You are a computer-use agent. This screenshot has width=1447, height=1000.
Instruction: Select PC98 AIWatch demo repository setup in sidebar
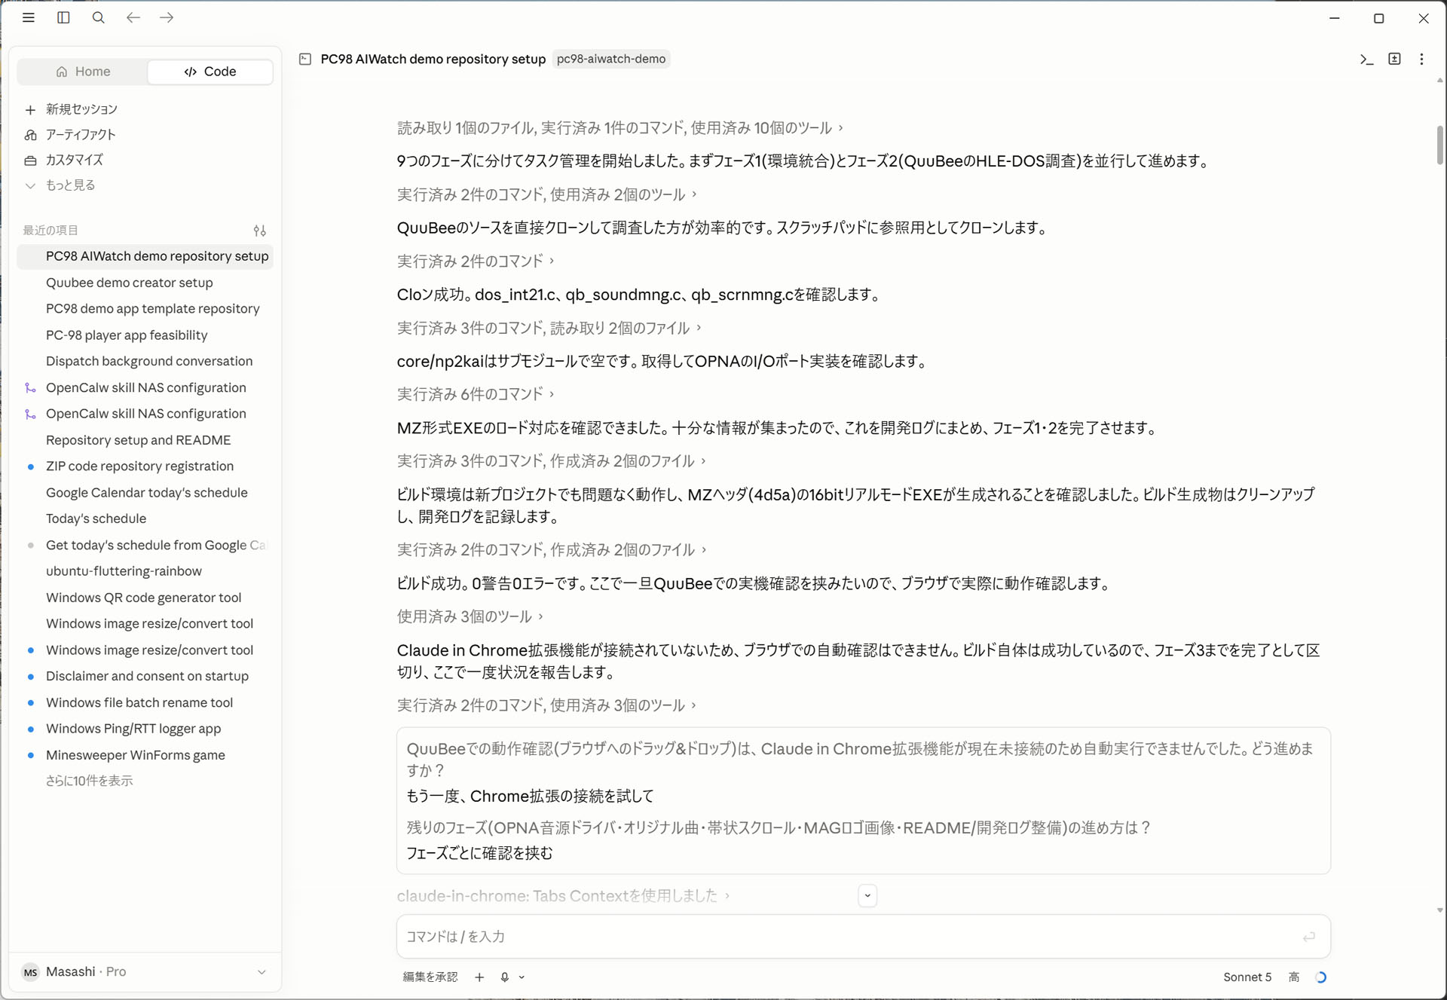(145, 256)
